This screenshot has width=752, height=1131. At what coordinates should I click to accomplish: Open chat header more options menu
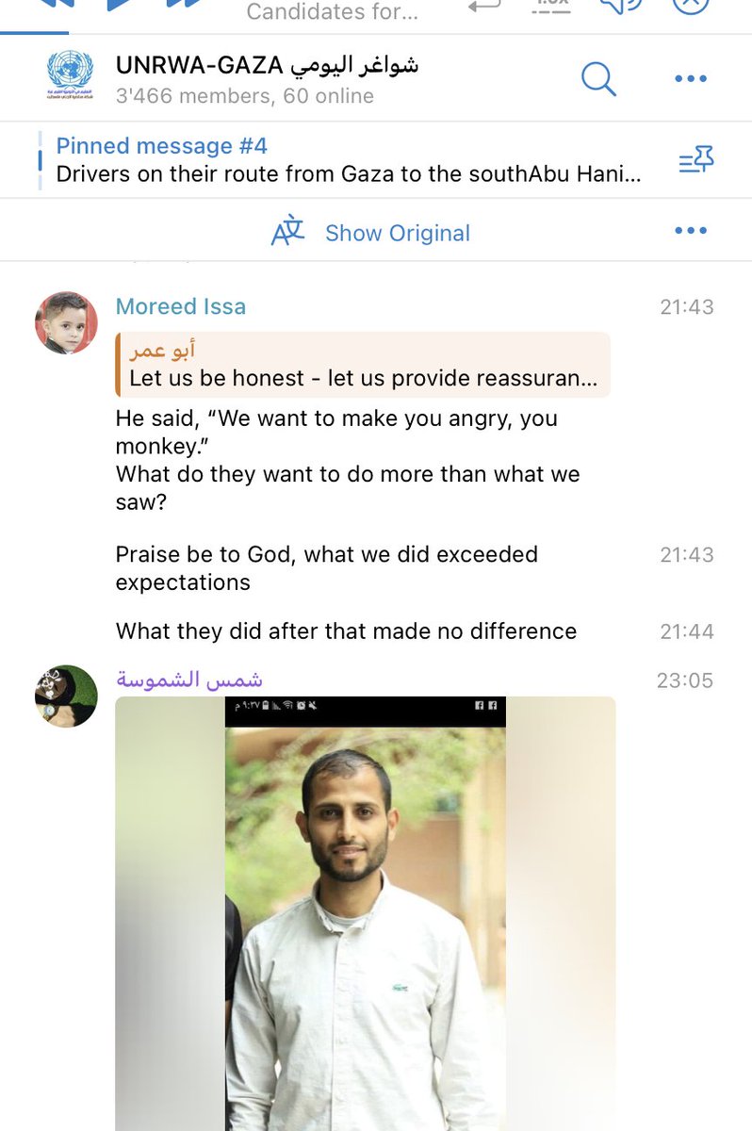tap(691, 79)
